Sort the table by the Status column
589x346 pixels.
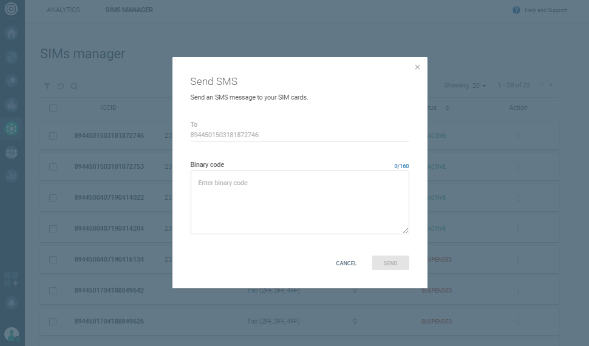pos(447,108)
